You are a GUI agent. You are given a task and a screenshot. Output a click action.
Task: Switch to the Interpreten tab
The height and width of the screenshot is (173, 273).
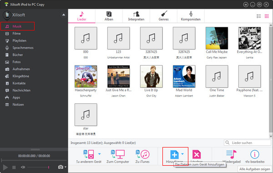[x=136, y=16]
